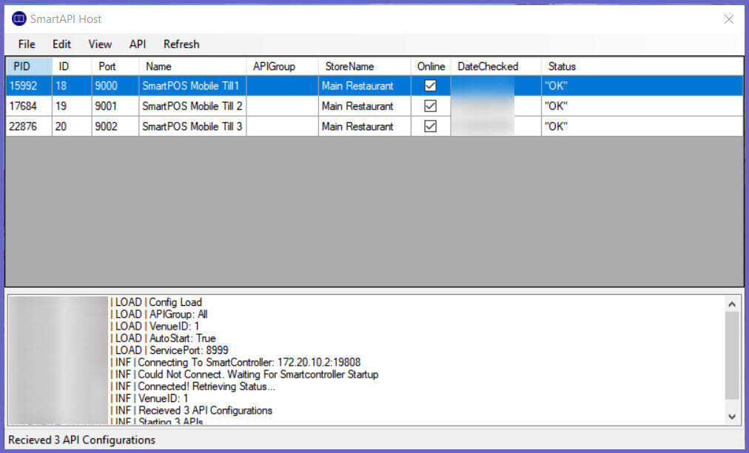Screen dimensions: 749x453
Task: Click Status "OK" cell for PID 22876
Action: click(x=642, y=126)
